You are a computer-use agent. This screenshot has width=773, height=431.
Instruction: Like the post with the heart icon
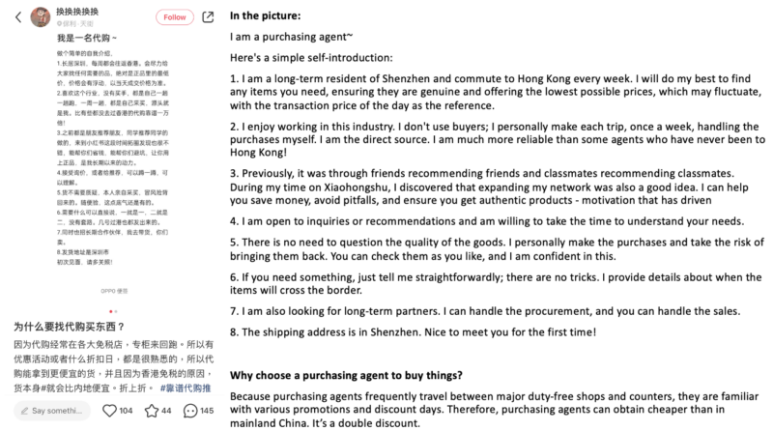[110, 411]
